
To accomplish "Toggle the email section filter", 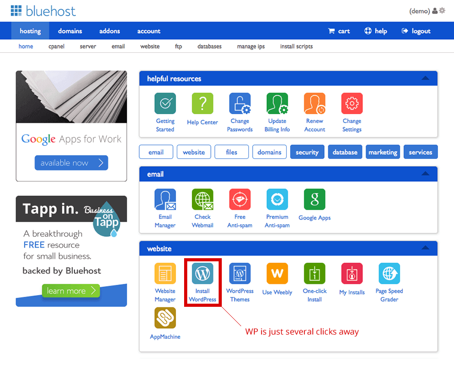I will point(156,152).
